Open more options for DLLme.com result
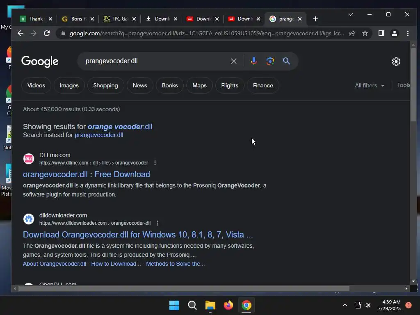 [155, 162]
